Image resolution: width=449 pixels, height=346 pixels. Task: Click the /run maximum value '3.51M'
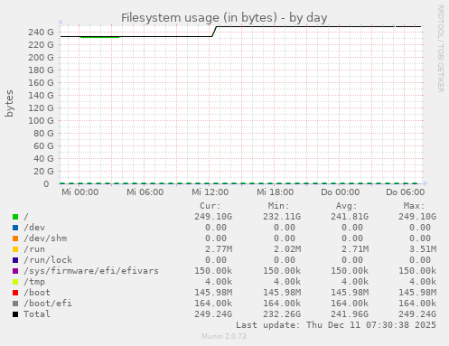(x=423, y=249)
